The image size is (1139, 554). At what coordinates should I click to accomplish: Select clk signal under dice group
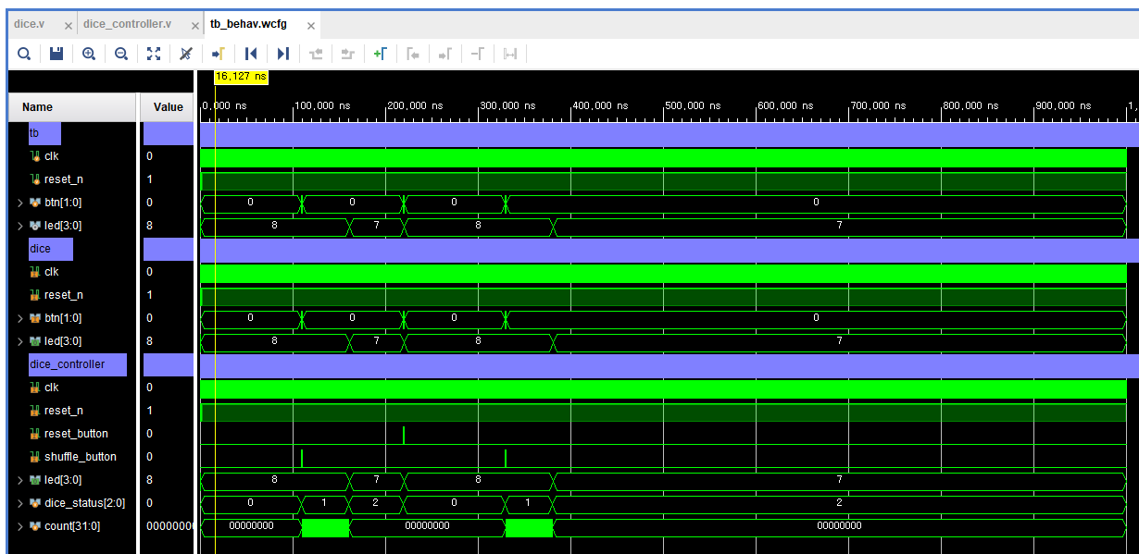51,272
